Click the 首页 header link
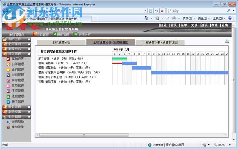The height and width of the screenshot is (149, 238). (174, 25)
